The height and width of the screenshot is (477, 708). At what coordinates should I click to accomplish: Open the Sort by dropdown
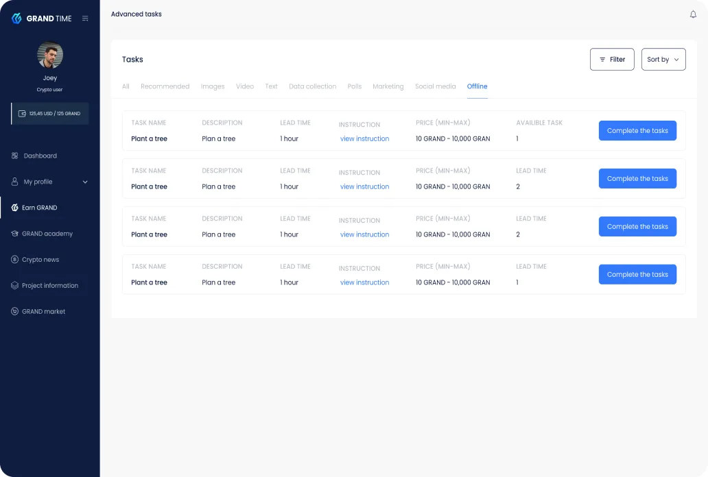pos(663,59)
